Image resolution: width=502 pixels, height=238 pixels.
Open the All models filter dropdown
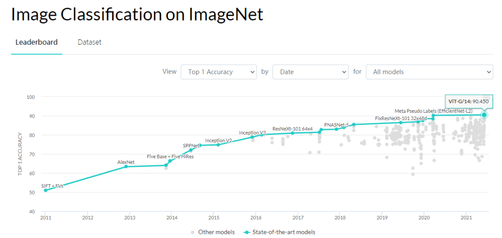(x=429, y=72)
